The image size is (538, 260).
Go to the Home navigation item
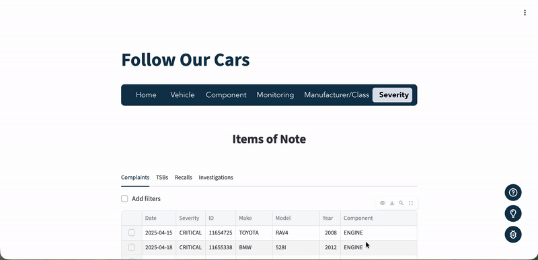click(x=146, y=94)
